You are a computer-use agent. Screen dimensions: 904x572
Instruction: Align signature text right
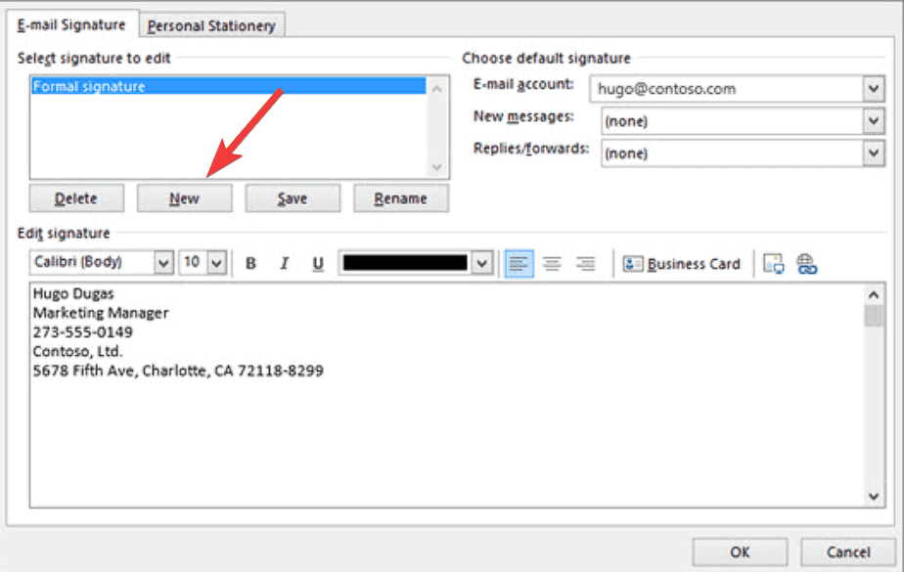pyautogui.click(x=585, y=263)
